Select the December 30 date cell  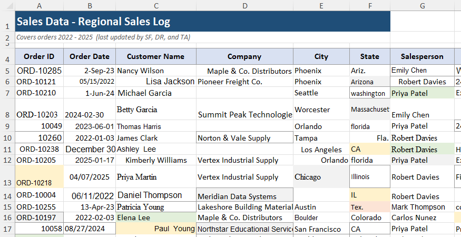click(90, 149)
